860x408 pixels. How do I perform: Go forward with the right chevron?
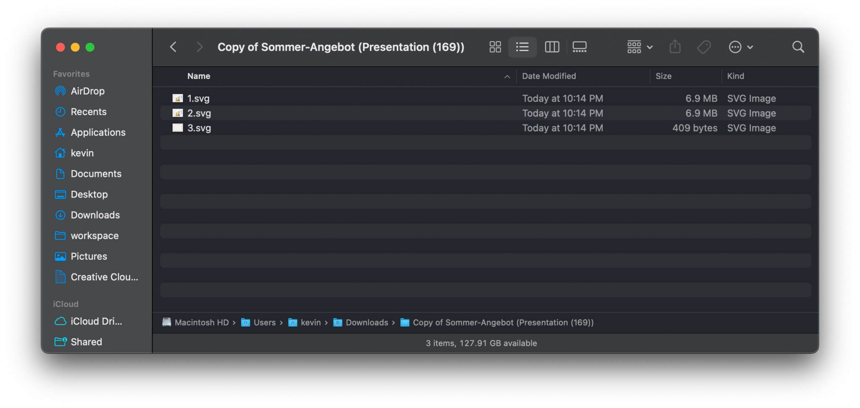click(199, 47)
